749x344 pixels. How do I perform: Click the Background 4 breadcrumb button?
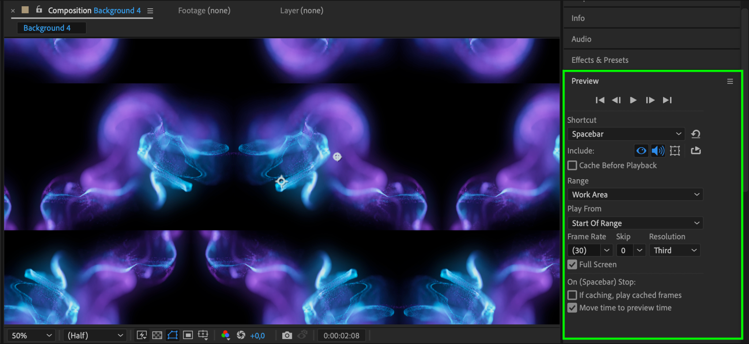pos(52,28)
